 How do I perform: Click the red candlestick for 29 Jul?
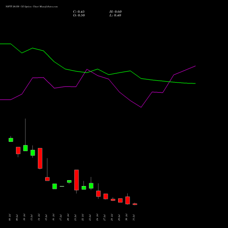click(x=120, y=200)
